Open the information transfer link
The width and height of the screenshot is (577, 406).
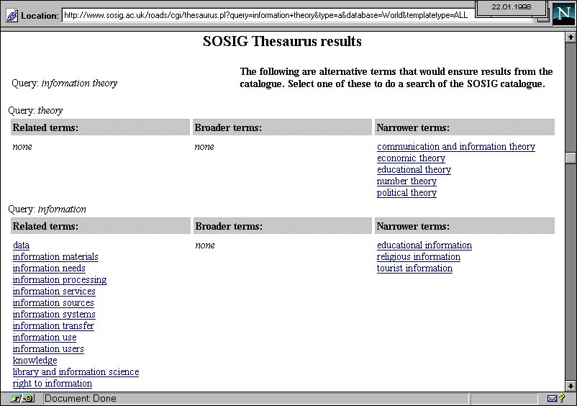tap(53, 326)
